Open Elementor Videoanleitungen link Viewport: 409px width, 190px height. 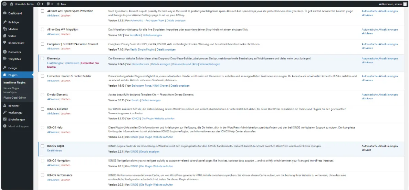point(210,64)
